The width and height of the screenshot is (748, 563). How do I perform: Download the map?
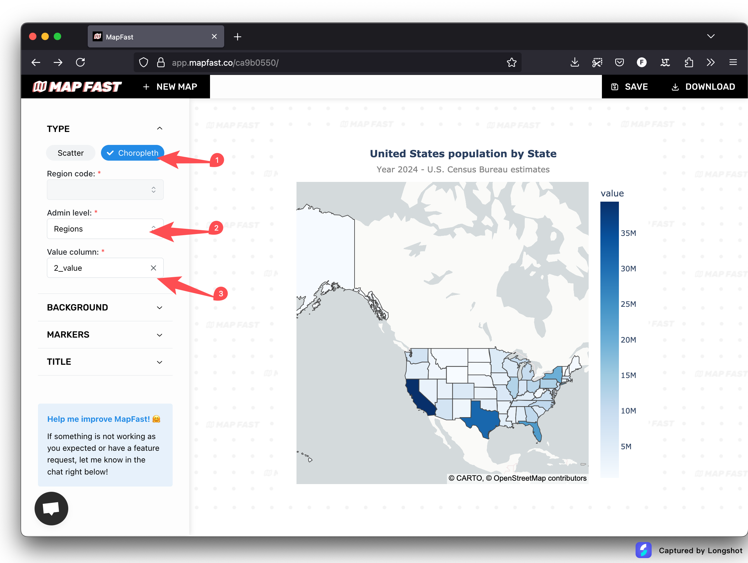click(x=703, y=87)
